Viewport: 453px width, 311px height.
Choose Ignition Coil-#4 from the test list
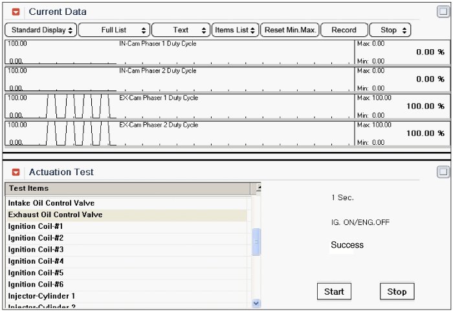click(x=36, y=261)
